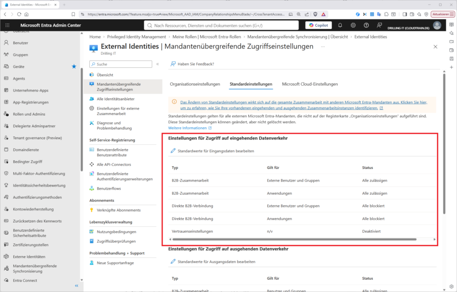Viewport: 457px width, 292px height.
Task: Click the Suche box in the blade menu
Action: (121, 64)
